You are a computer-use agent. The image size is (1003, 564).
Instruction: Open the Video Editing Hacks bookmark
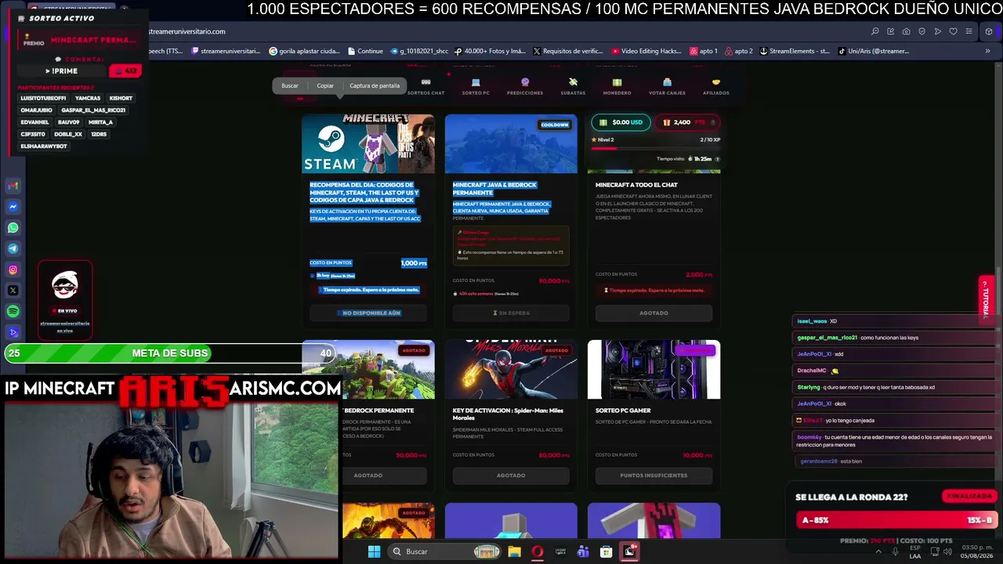point(646,51)
